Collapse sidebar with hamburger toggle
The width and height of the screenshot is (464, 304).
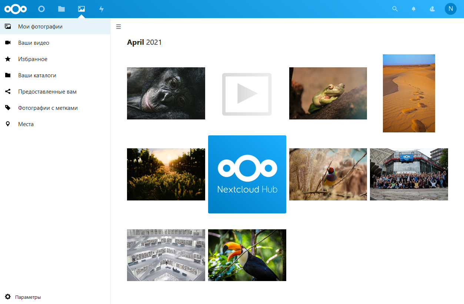tap(118, 27)
